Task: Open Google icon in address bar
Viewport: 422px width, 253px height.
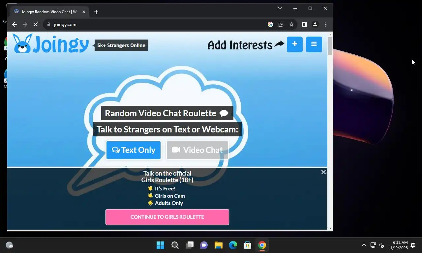Action: [270, 24]
